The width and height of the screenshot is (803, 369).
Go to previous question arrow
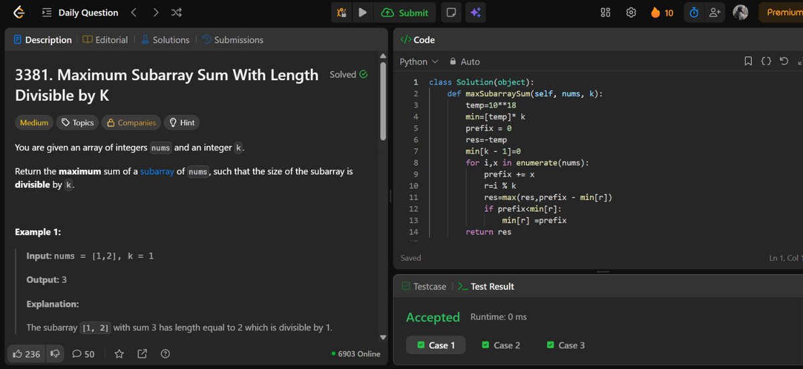pyautogui.click(x=133, y=12)
